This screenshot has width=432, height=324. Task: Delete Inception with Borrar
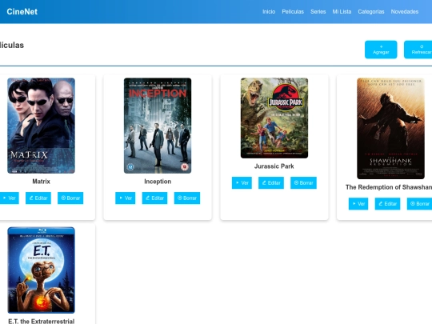coord(187,198)
